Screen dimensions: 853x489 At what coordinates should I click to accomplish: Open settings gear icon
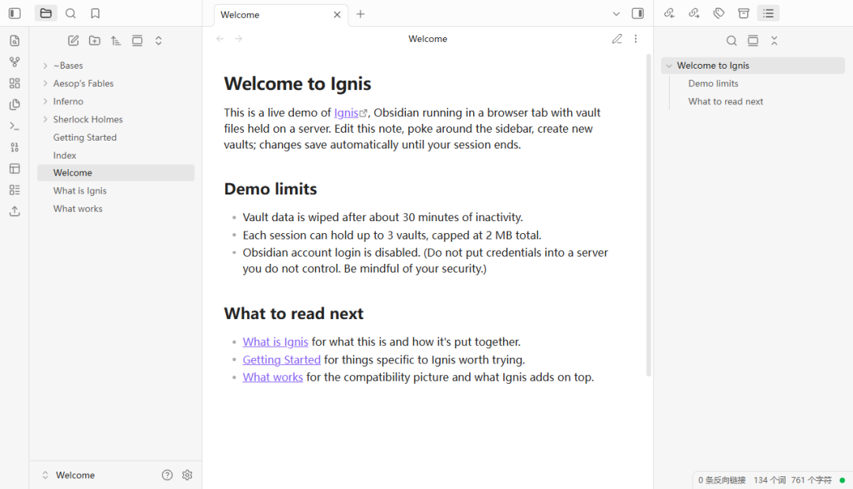187,476
